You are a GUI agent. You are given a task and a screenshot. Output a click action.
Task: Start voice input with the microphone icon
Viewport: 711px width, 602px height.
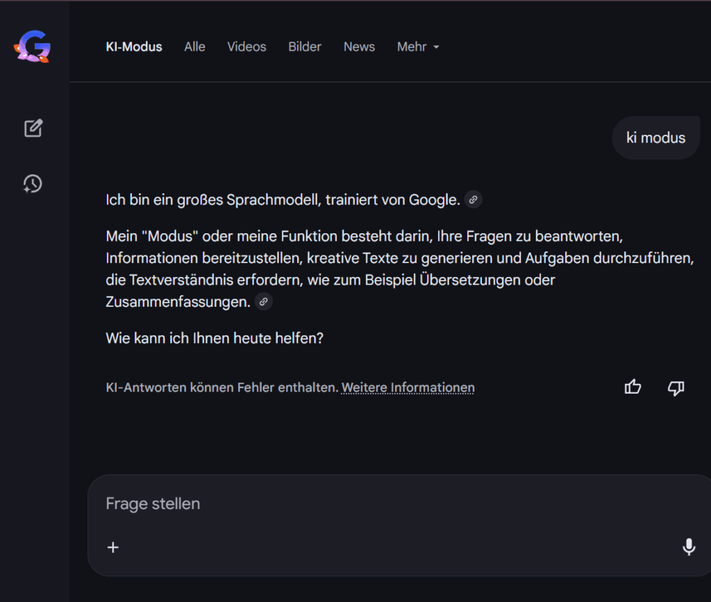coord(688,547)
